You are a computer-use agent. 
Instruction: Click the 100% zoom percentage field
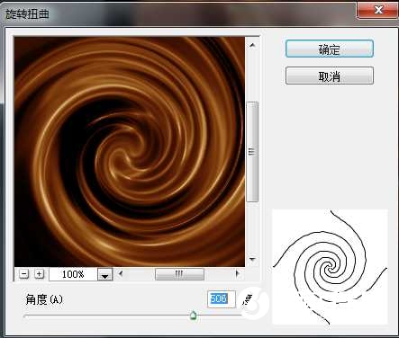click(x=73, y=274)
